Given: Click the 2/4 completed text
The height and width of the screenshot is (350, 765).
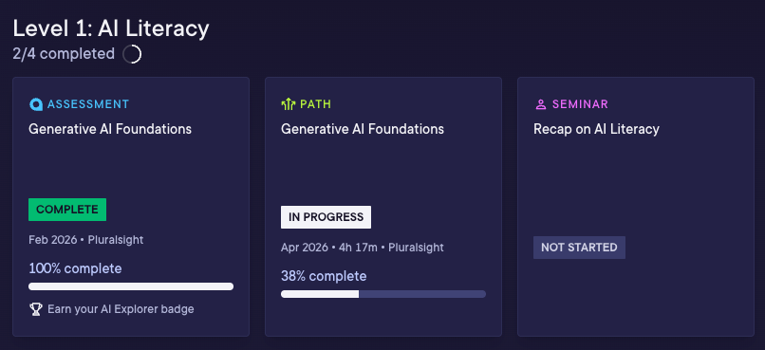Looking at the screenshot, I should point(64,54).
